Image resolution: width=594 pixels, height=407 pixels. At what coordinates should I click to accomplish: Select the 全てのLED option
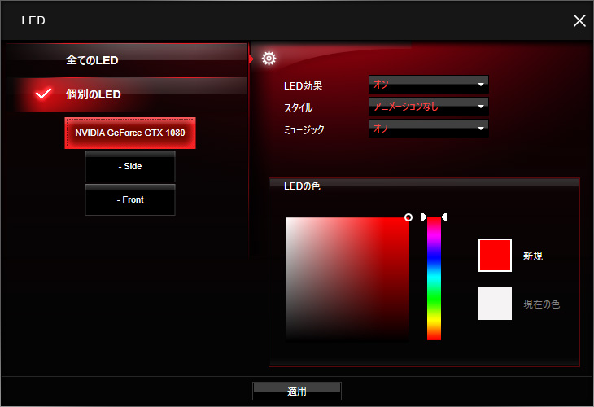click(x=126, y=60)
